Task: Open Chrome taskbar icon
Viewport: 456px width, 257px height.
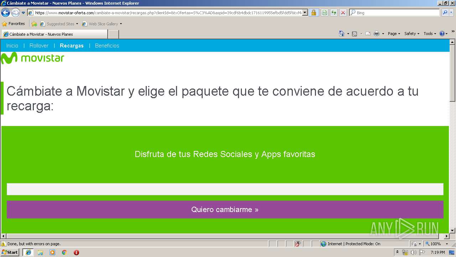Action: pyautogui.click(x=64, y=252)
